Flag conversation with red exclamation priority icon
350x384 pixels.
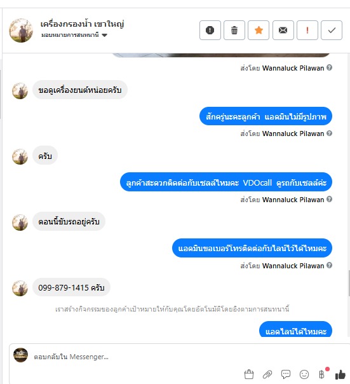coord(307,30)
